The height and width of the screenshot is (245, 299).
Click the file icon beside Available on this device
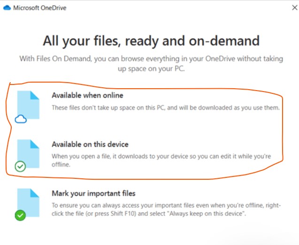28,153
